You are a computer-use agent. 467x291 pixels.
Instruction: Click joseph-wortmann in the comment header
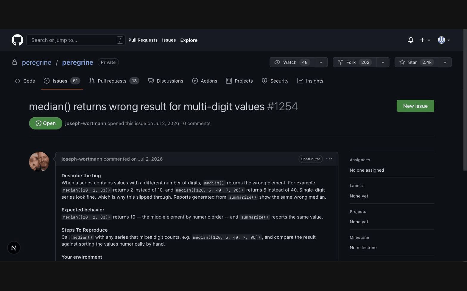(82, 159)
